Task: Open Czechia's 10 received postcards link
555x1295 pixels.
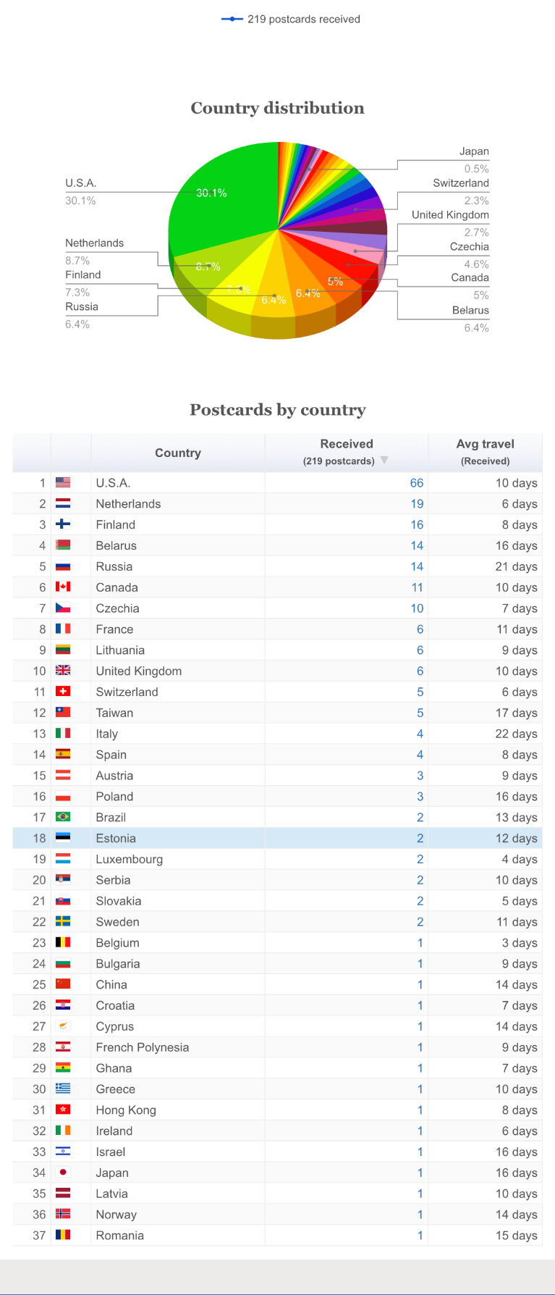Action: pos(417,608)
